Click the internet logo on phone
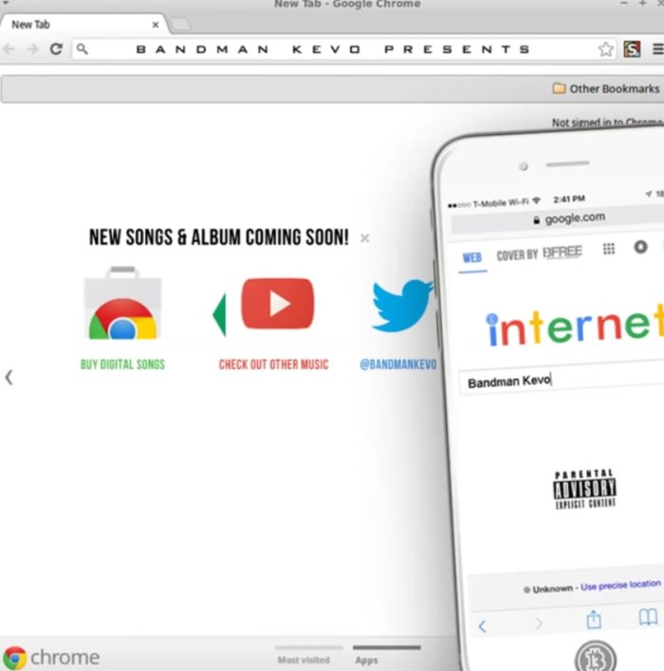The image size is (664, 671). (x=575, y=327)
